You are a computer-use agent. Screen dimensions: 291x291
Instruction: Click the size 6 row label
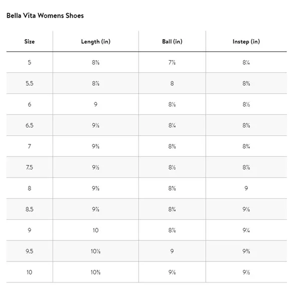tap(30, 104)
